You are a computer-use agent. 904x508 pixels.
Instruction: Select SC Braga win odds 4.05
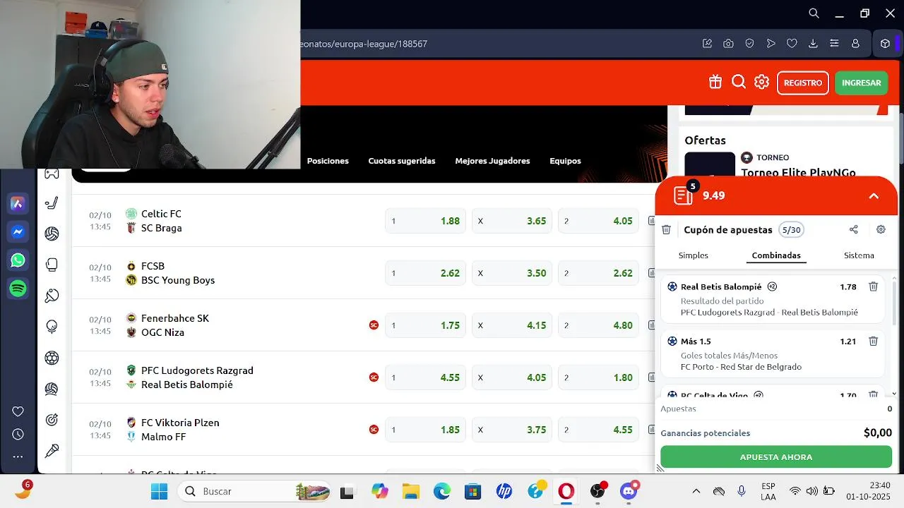[598, 221]
